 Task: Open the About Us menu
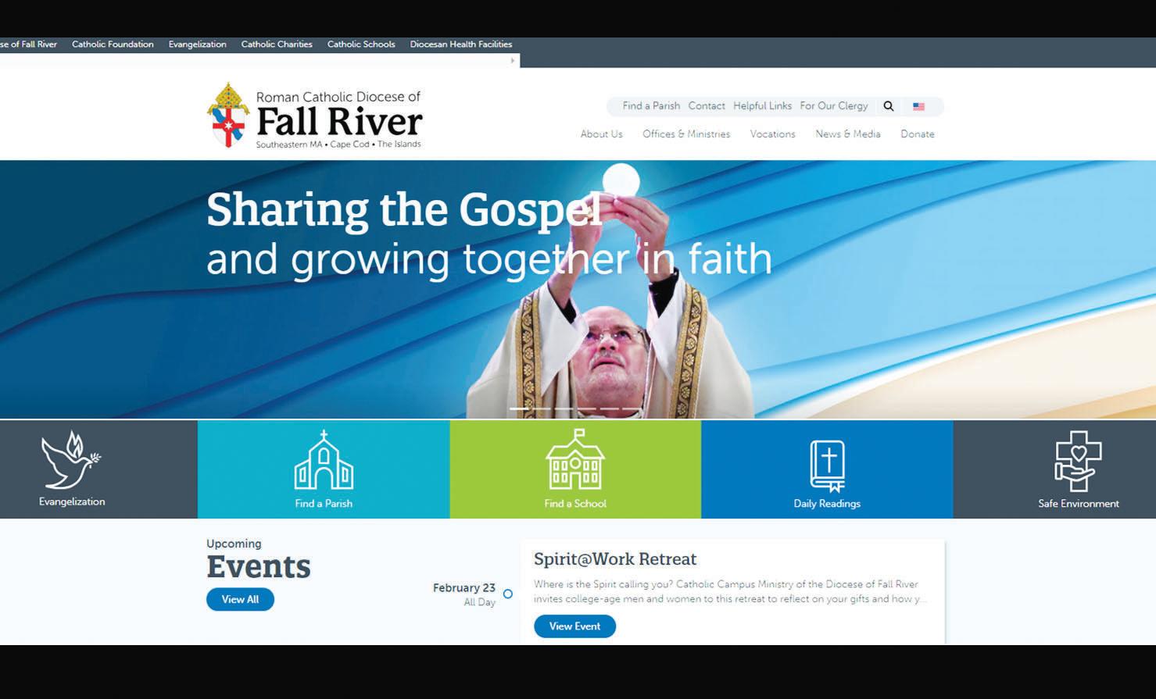pos(601,134)
